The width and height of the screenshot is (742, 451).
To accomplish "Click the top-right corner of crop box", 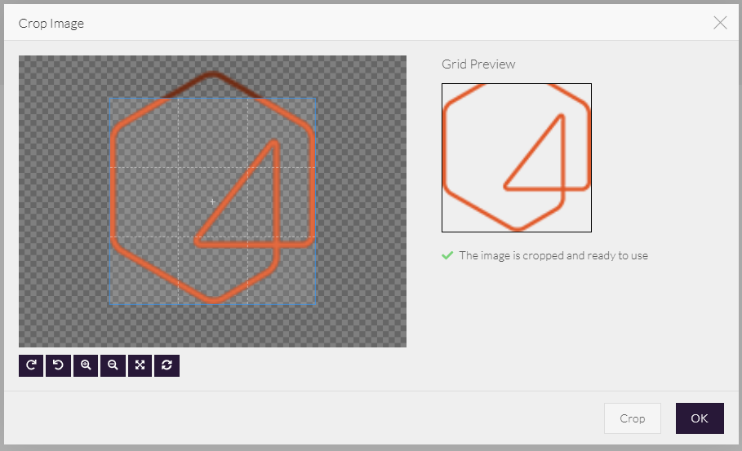I will pyautogui.click(x=316, y=99).
